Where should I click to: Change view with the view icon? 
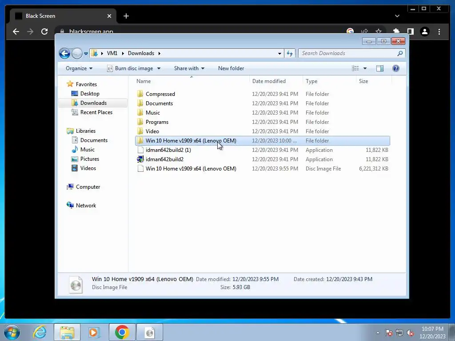click(355, 68)
